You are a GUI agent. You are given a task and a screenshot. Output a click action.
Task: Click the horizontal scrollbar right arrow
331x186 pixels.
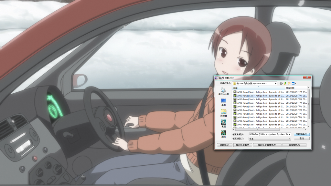(305, 129)
